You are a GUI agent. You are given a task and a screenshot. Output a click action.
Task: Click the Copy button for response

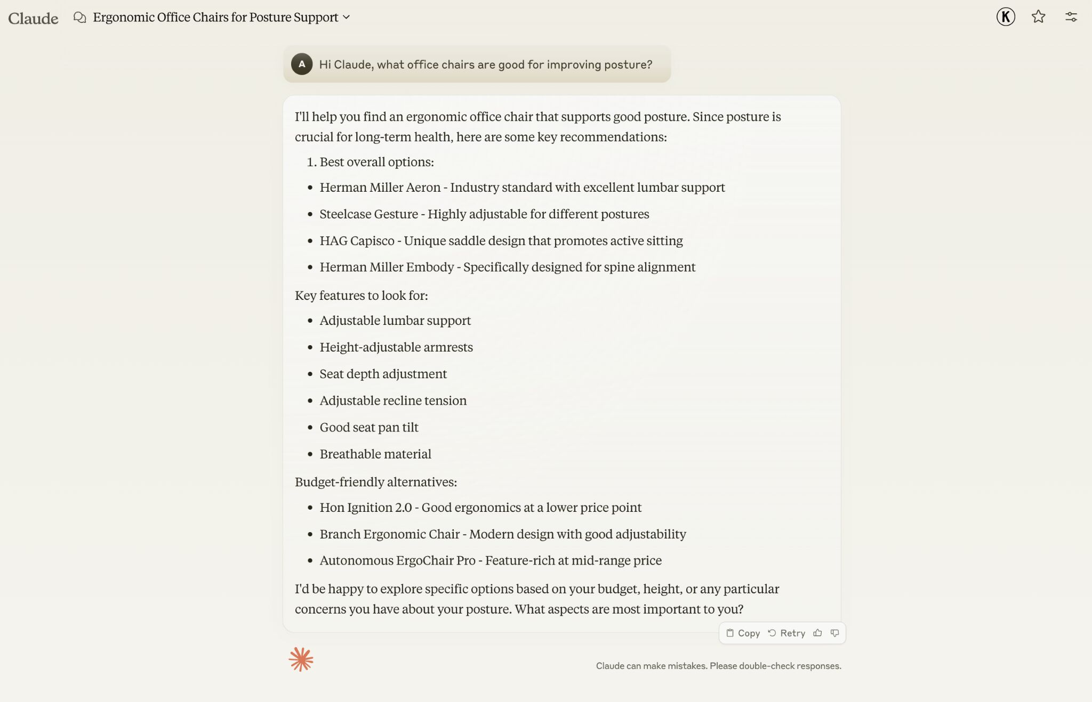742,632
